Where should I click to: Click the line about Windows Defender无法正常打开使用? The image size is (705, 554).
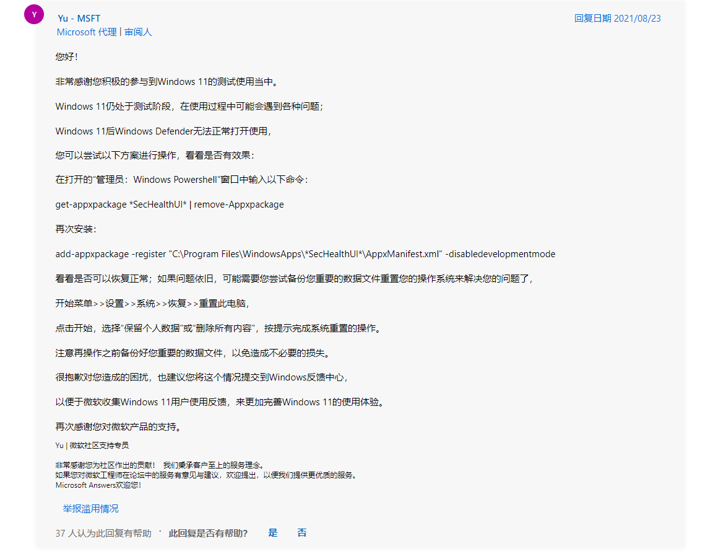tap(163, 131)
